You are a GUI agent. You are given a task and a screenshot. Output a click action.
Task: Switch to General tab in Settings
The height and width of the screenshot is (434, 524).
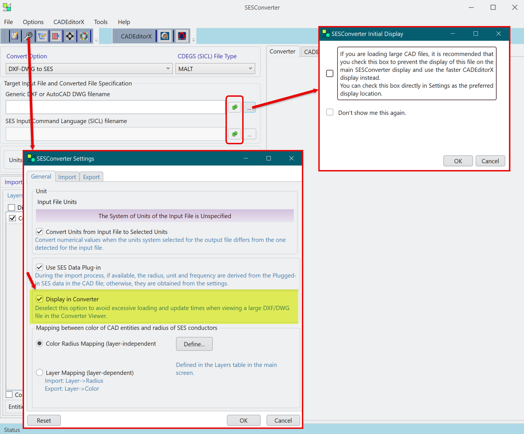pyautogui.click(x=41, y=176)
